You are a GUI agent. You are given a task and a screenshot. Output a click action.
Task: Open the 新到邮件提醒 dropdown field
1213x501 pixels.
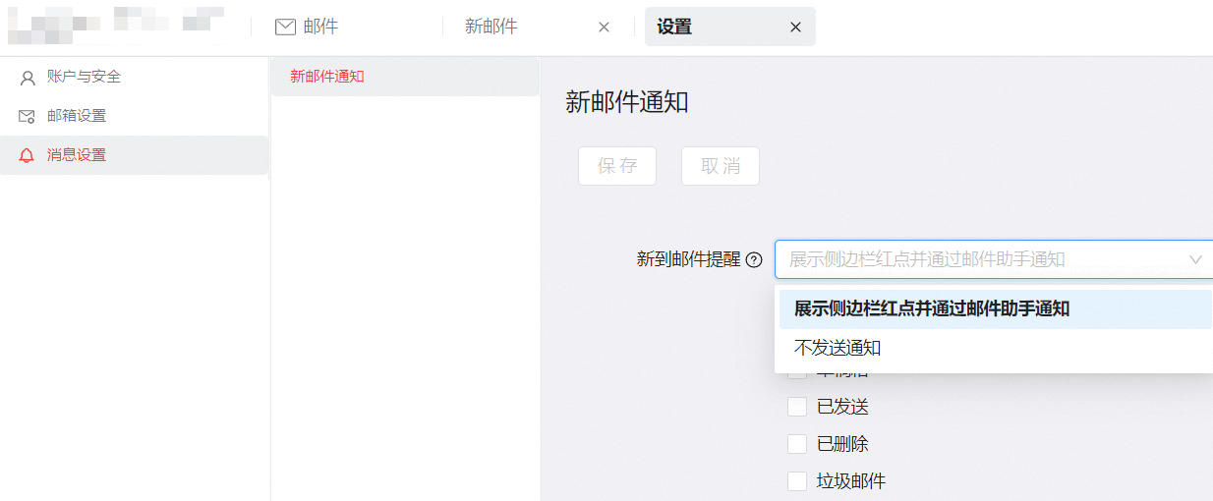point(994,259)
